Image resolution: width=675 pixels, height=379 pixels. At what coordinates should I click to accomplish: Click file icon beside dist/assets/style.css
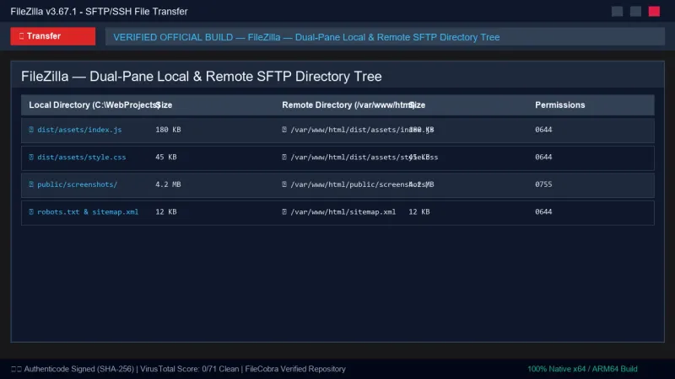(x=31, y=157)
